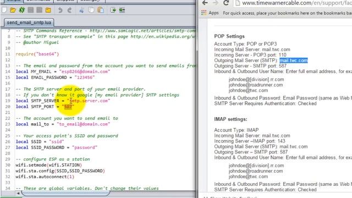
Task: Click editor horizontal scrollbar left arrow
Action: (x=18, y=193)
